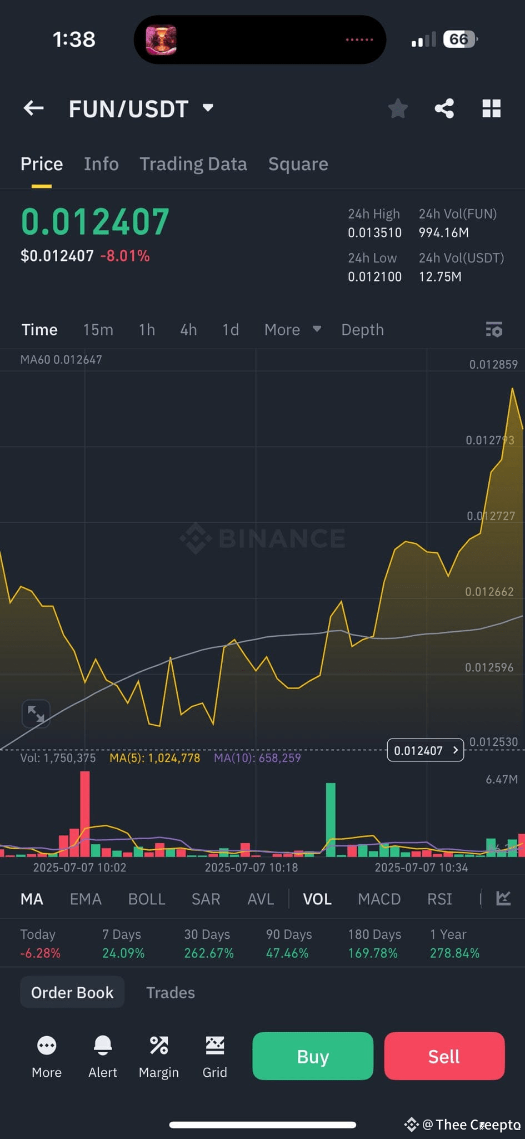Viewport: 525px width, 1139px height.
Task: Tap the large green price 0.012407
Action: (x=95, y=221)
